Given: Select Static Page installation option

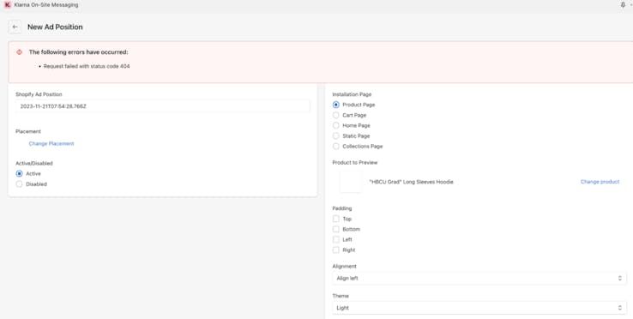Looking at the screenshot, I should [336, 136].
